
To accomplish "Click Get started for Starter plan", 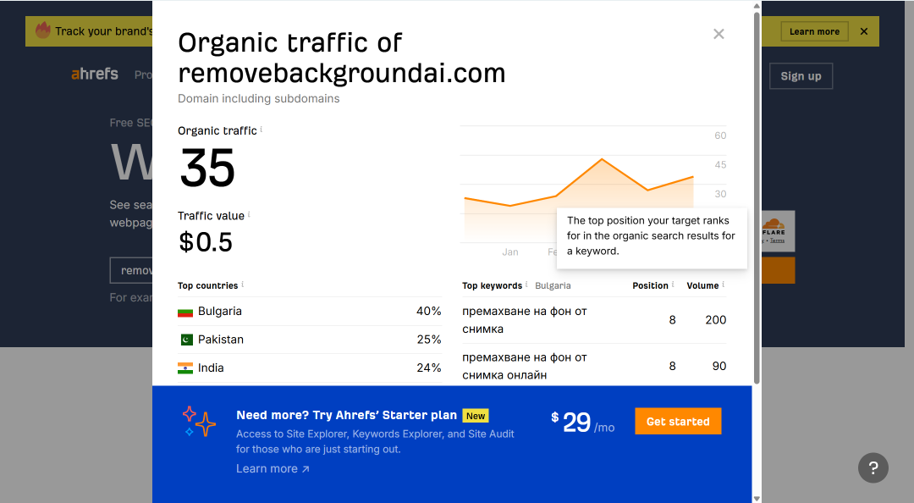I will [678, 422].
